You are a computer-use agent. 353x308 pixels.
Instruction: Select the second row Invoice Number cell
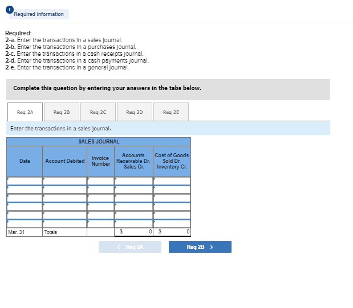point(100,190)
